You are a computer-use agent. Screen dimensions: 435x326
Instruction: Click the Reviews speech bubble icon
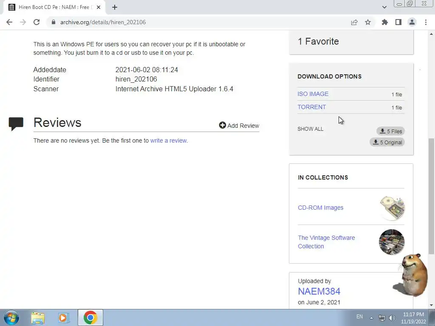(16, 124)
